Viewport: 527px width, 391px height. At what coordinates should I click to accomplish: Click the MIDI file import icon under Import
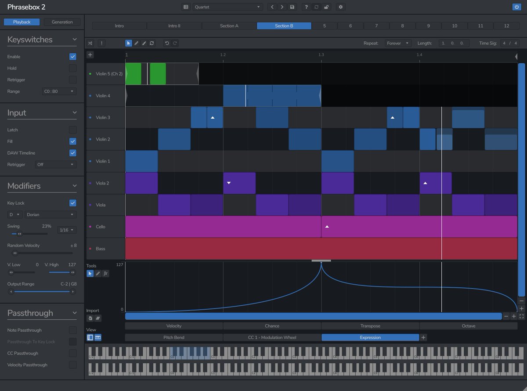point(90,318)
